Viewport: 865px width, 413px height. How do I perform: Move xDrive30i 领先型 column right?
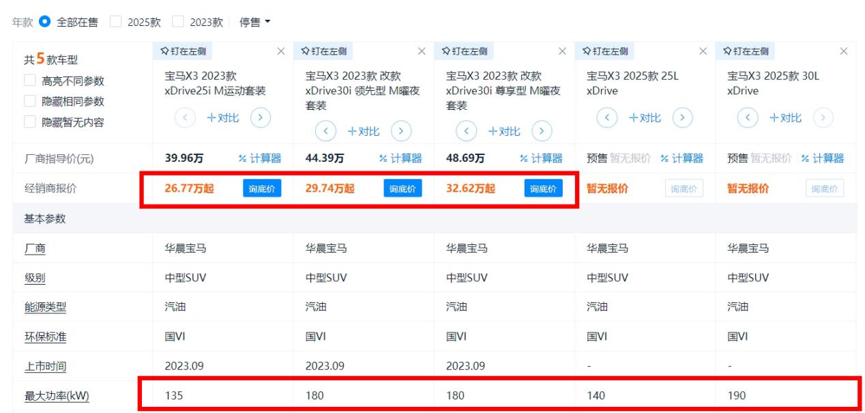(400, 132)
